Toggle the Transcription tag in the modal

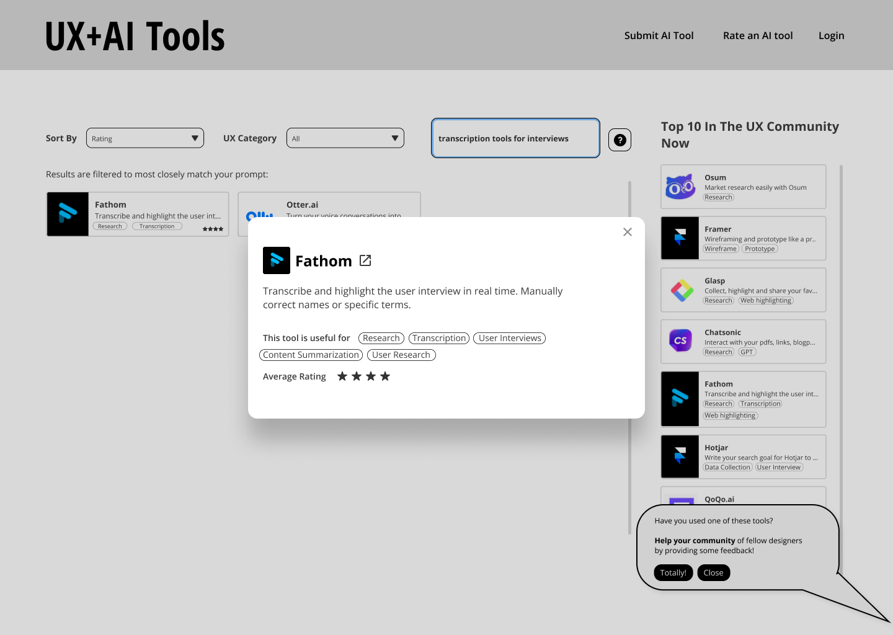point(438,338)
